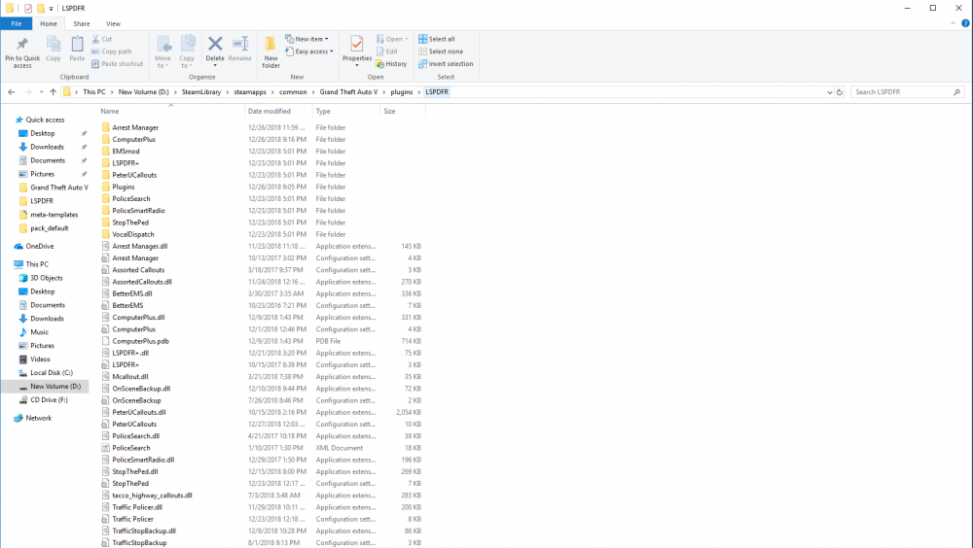Open the File menu tab
The image size is (973, 548).
pyautogui.click(x=17, y=23)
